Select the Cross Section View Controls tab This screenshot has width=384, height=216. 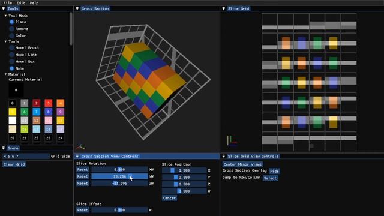pos(110,156)
